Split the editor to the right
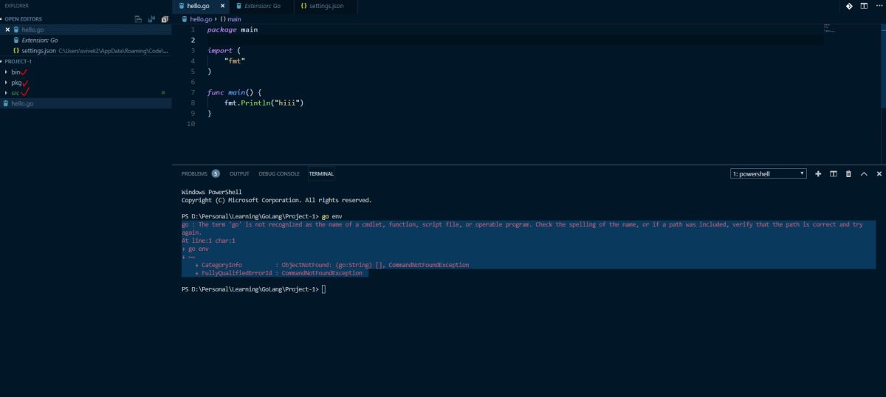 coord(865,6)
